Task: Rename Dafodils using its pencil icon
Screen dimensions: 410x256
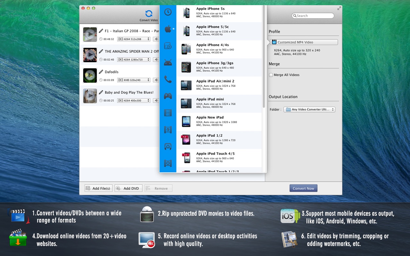Action: pyautogui.click(x=101, y=72)
